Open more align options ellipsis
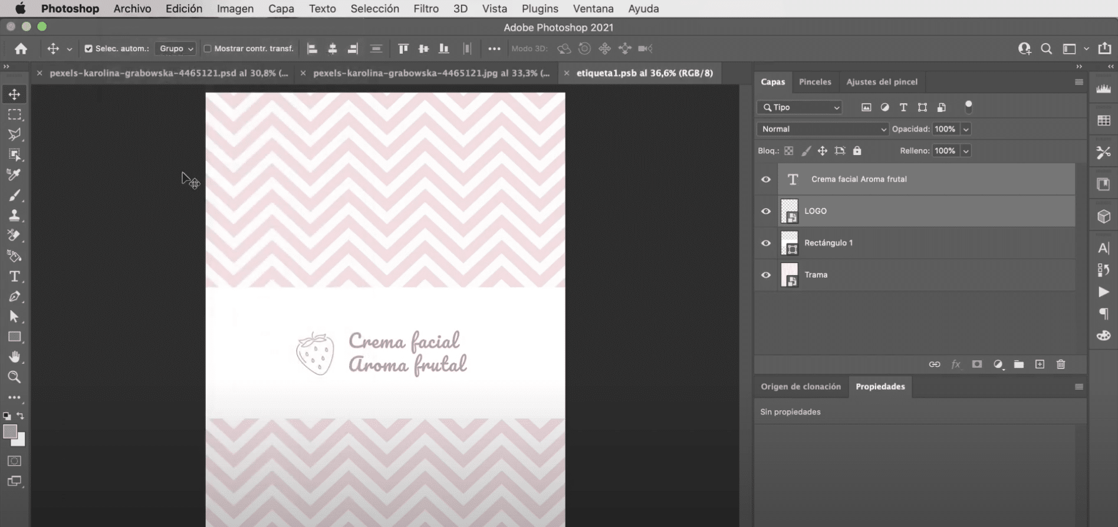1118x527 pixels. pos(494,49)
